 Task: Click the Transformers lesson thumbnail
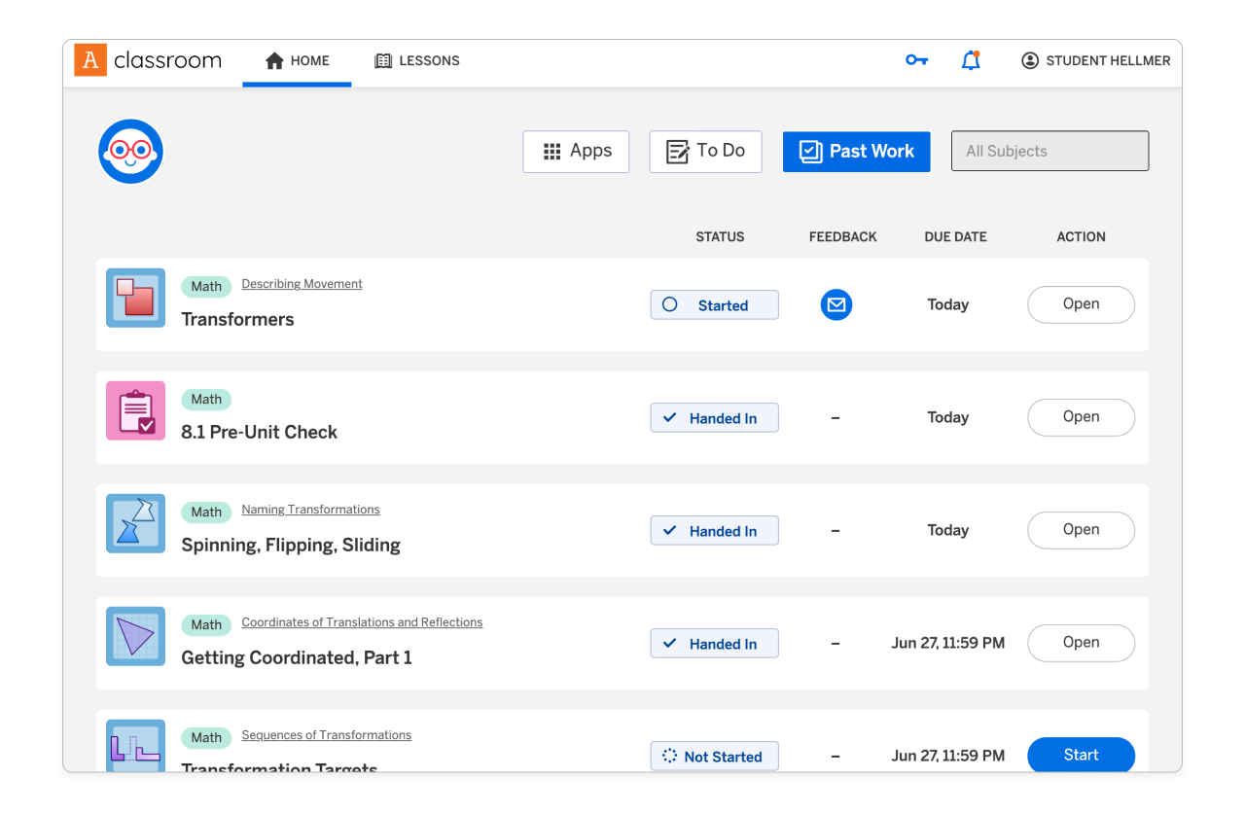pyautogui.click(x=135, y=298)
